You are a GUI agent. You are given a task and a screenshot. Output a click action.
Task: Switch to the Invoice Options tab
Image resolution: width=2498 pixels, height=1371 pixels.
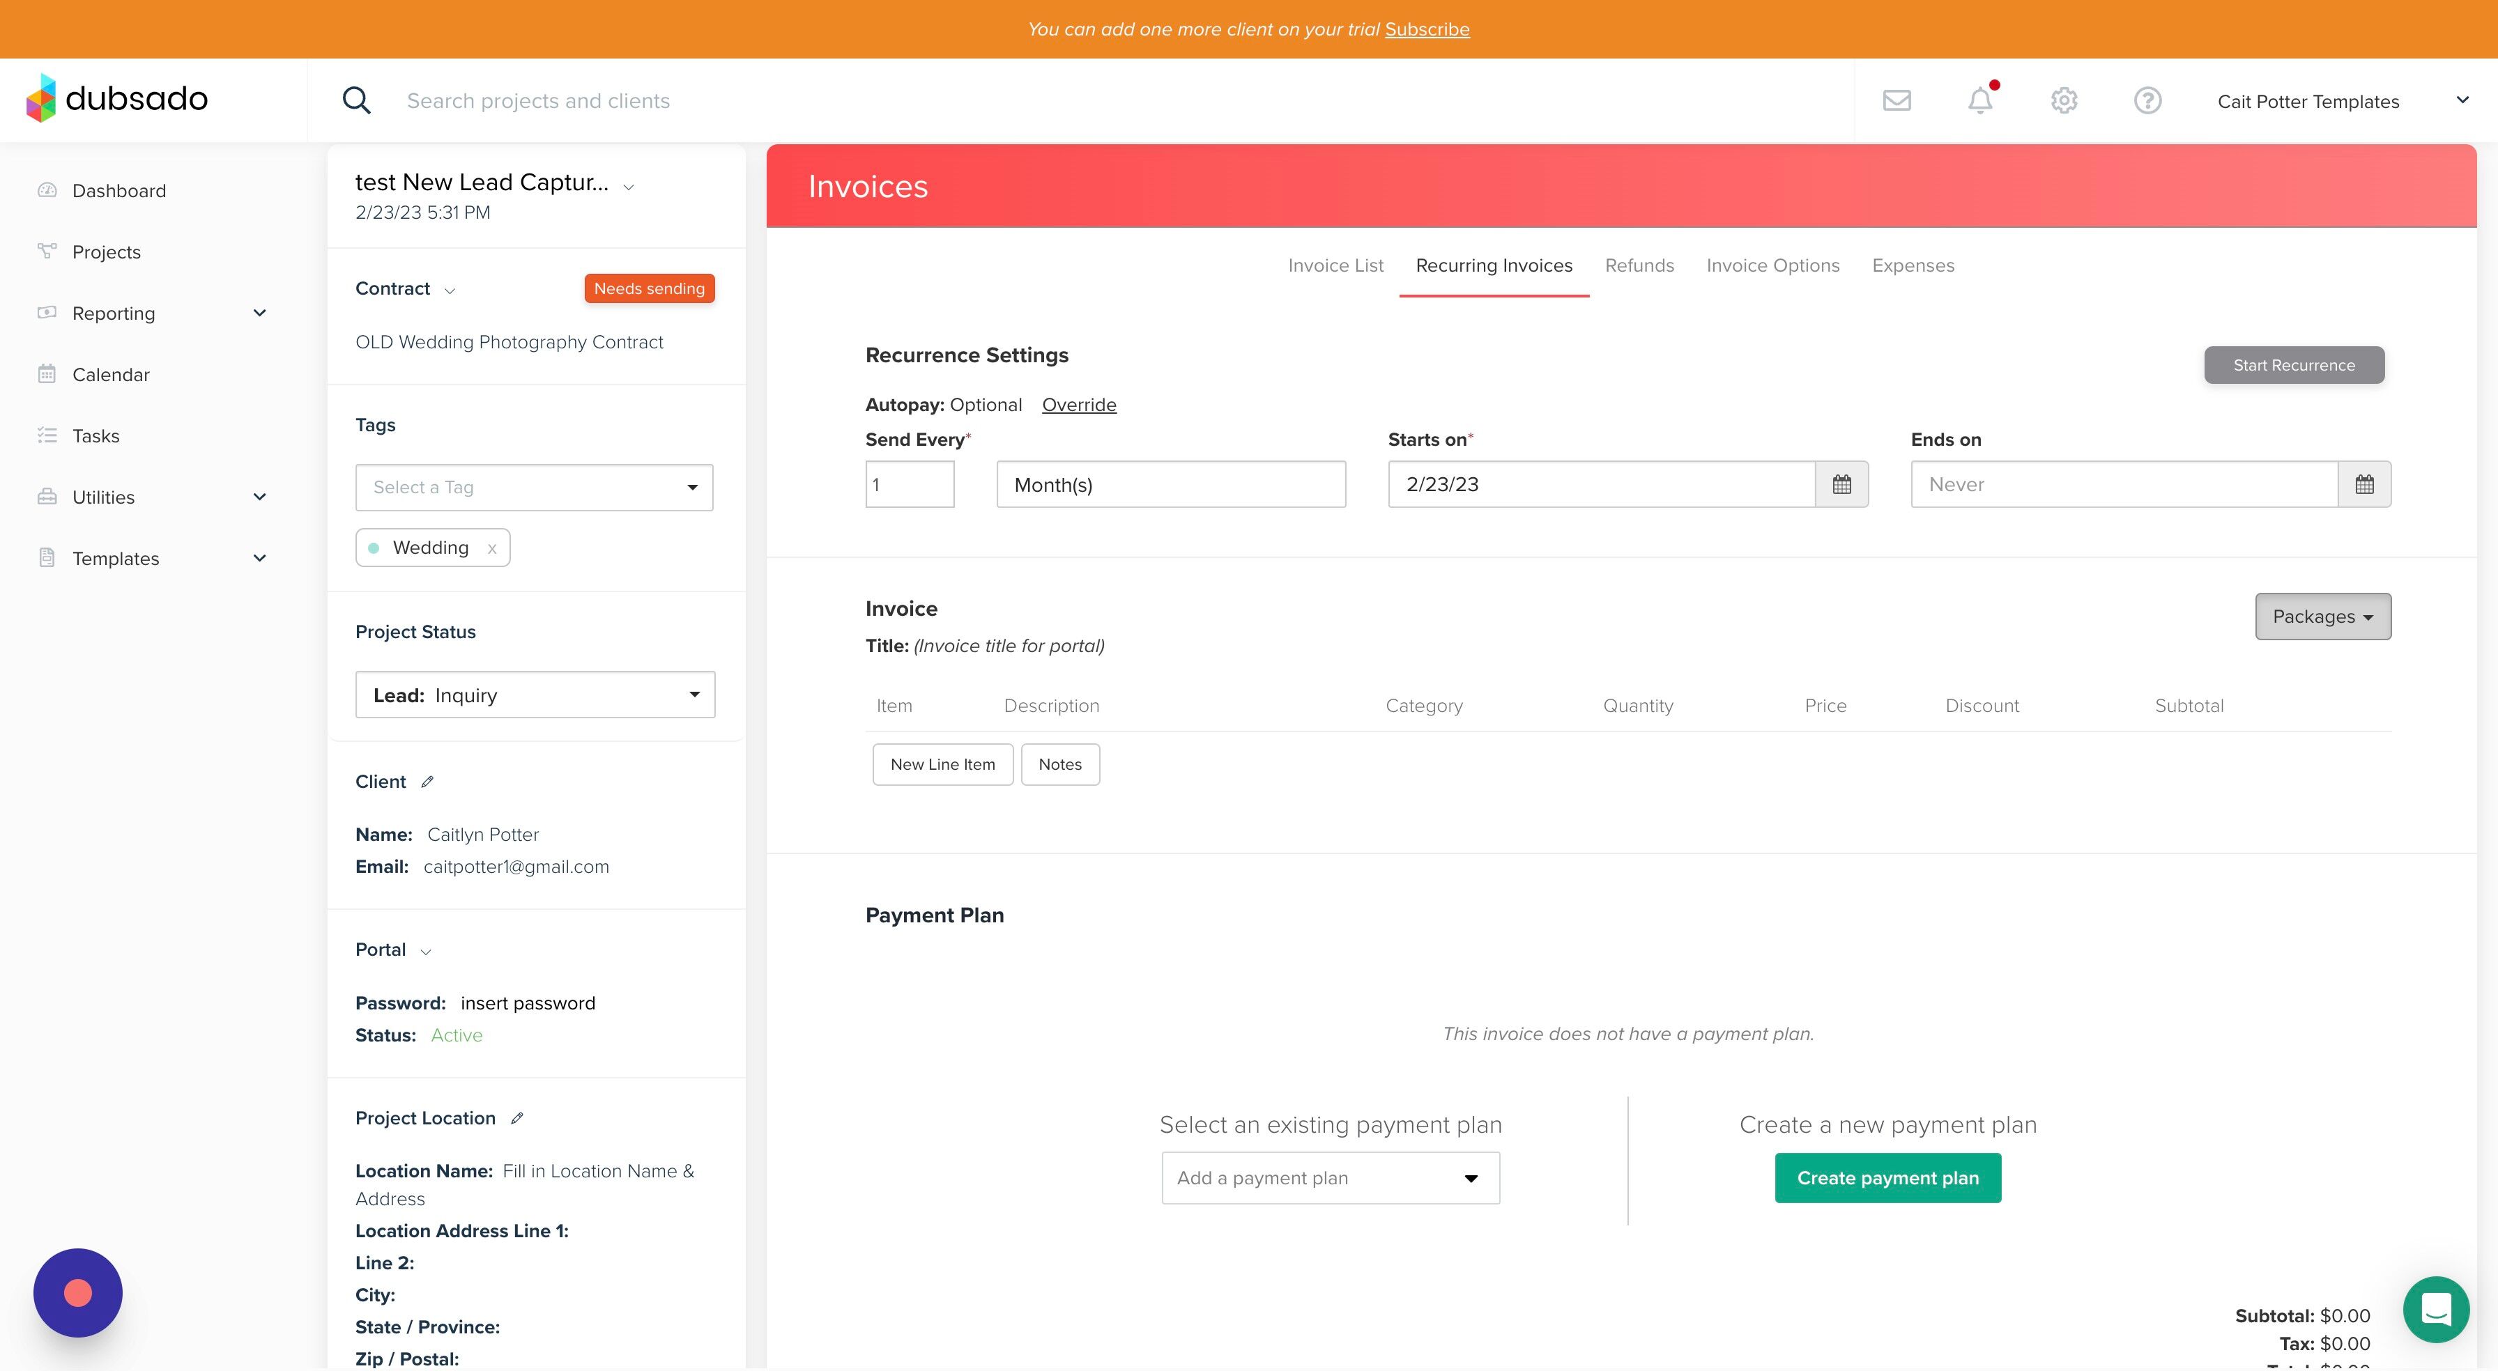coord(1772,265)
